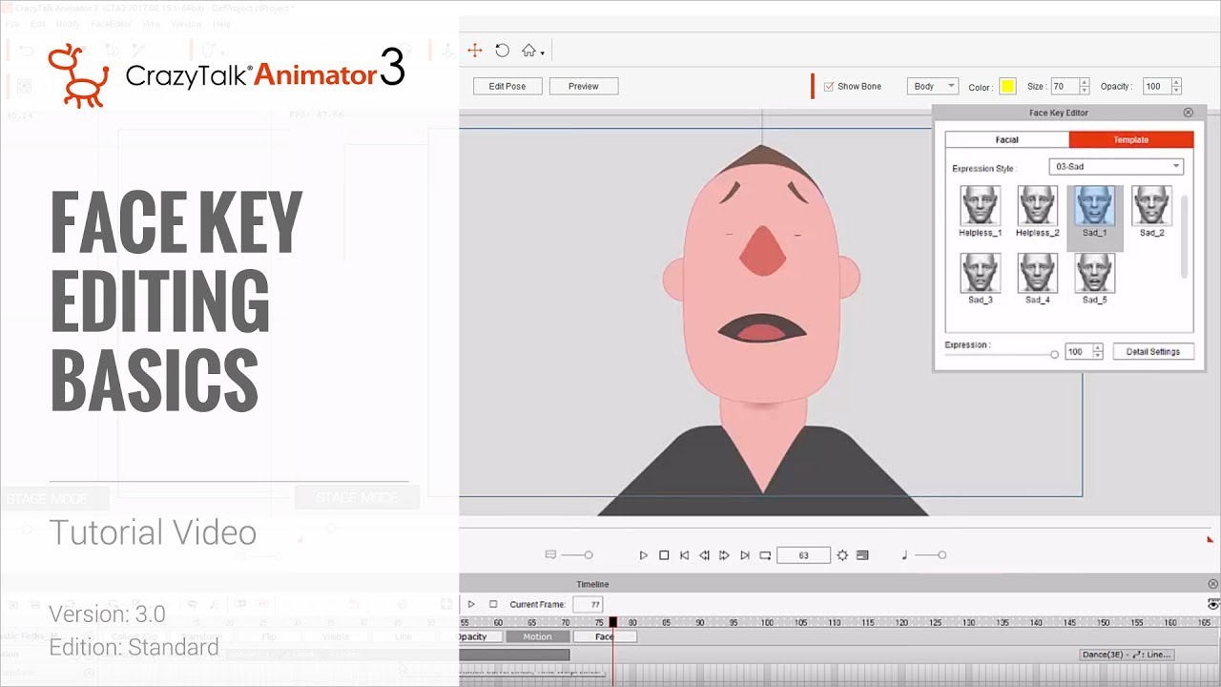
Task: Pick the yellow bone Color swatch
Action: click(x=1007, y=87)
